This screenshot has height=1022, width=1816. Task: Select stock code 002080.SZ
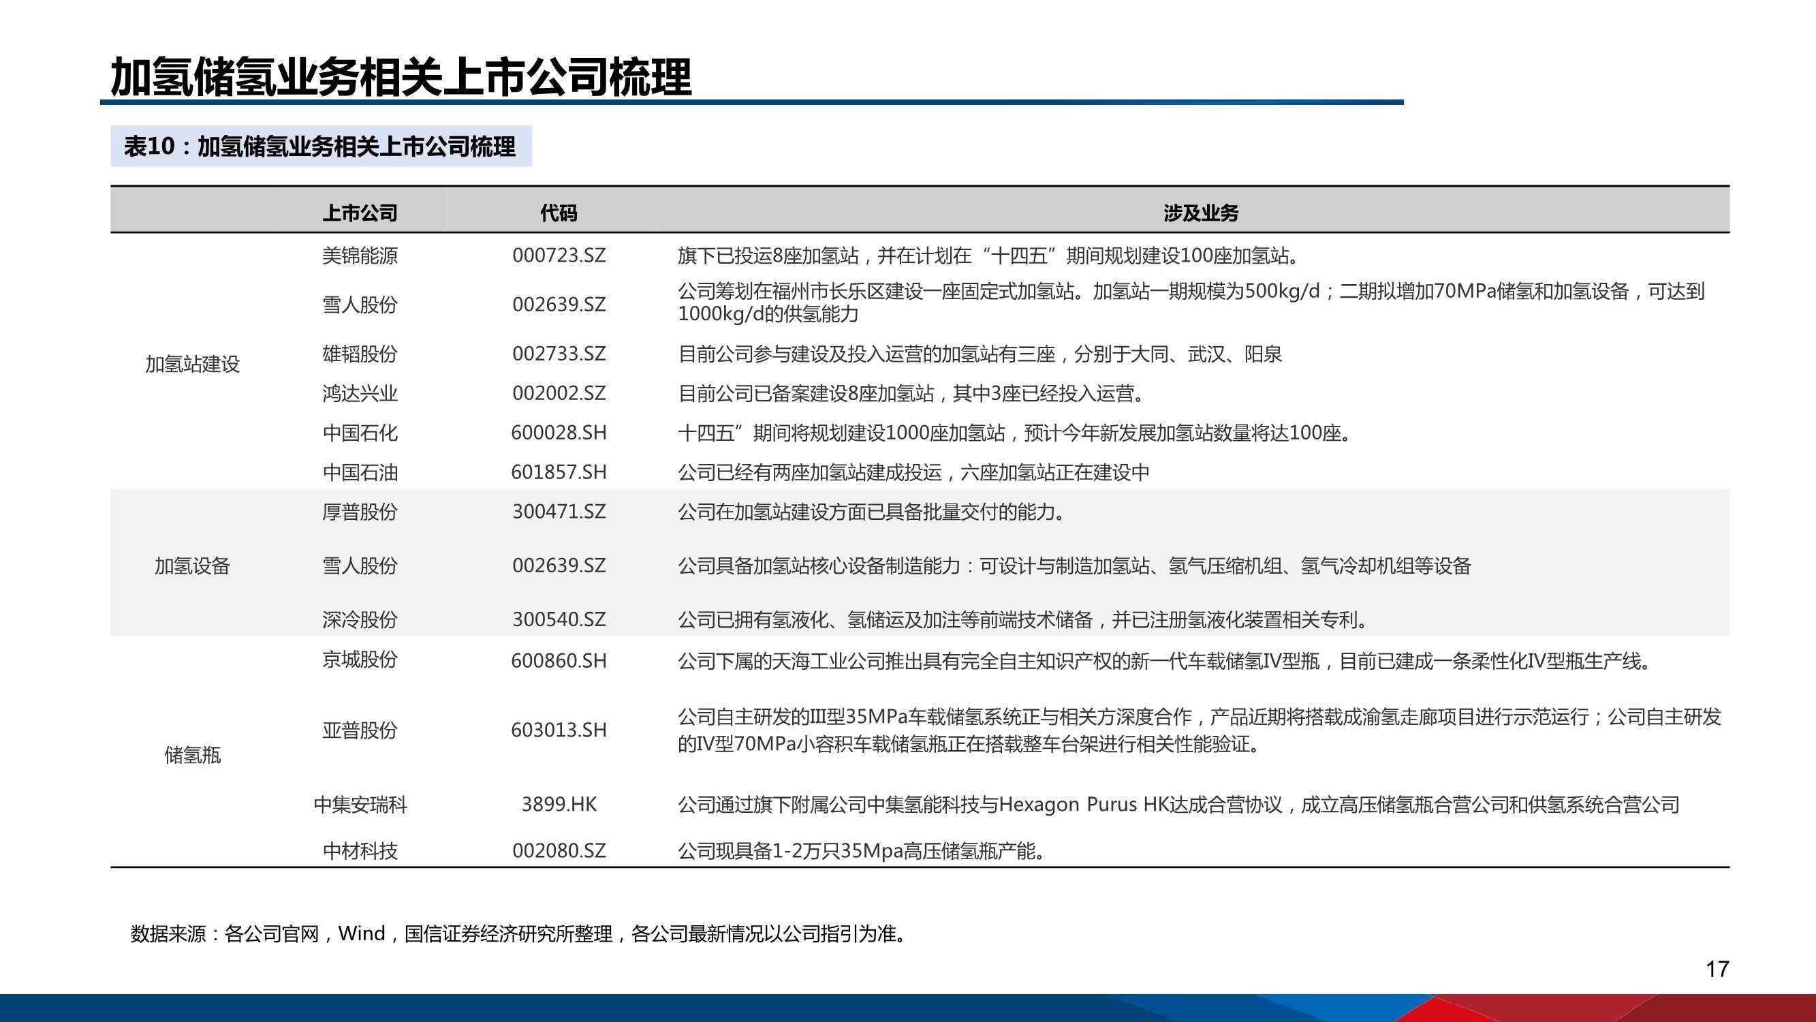(559, 851)
